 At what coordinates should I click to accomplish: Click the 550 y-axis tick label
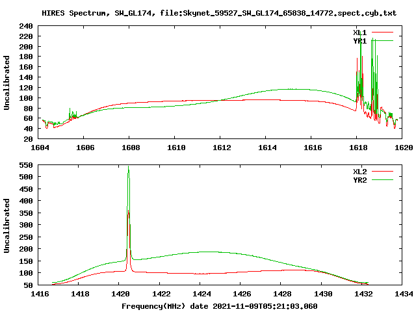point(26,165)
